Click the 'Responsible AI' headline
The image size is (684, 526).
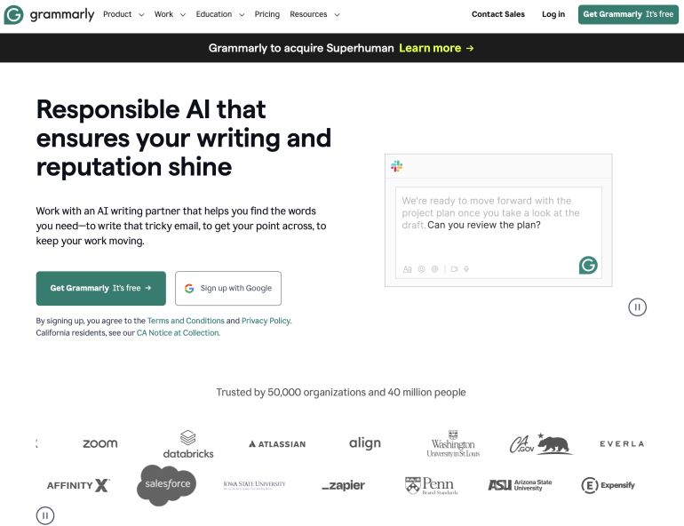pyautogui.click(x=184, y=138)
